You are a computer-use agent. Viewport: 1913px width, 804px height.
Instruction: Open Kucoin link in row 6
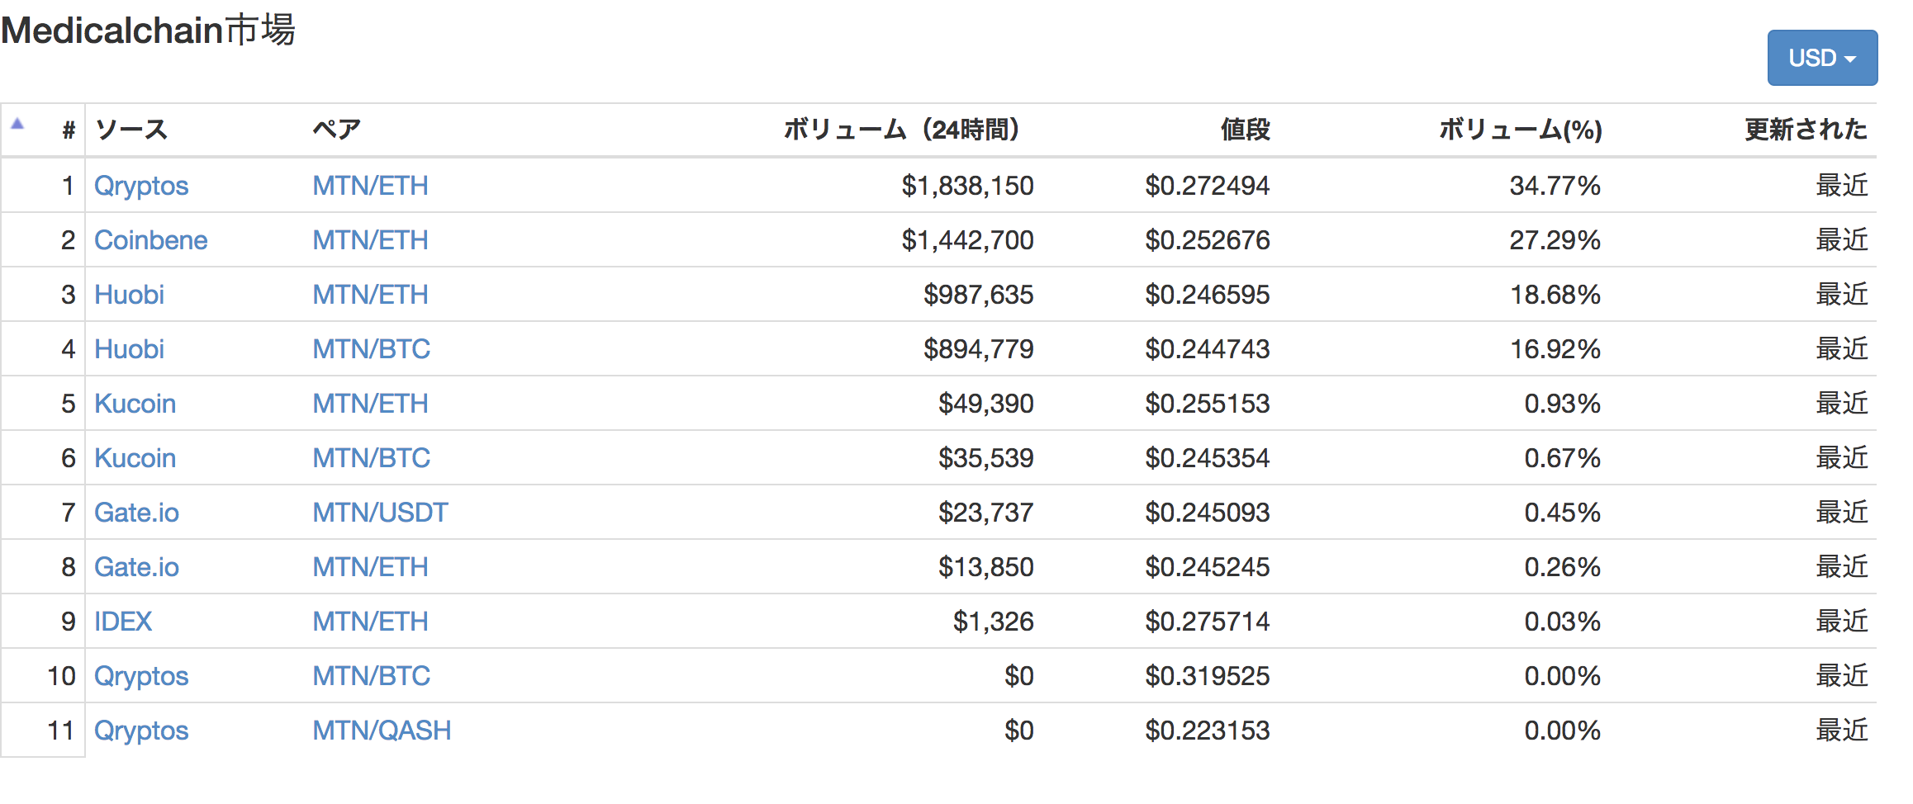[x=135, y=458]
